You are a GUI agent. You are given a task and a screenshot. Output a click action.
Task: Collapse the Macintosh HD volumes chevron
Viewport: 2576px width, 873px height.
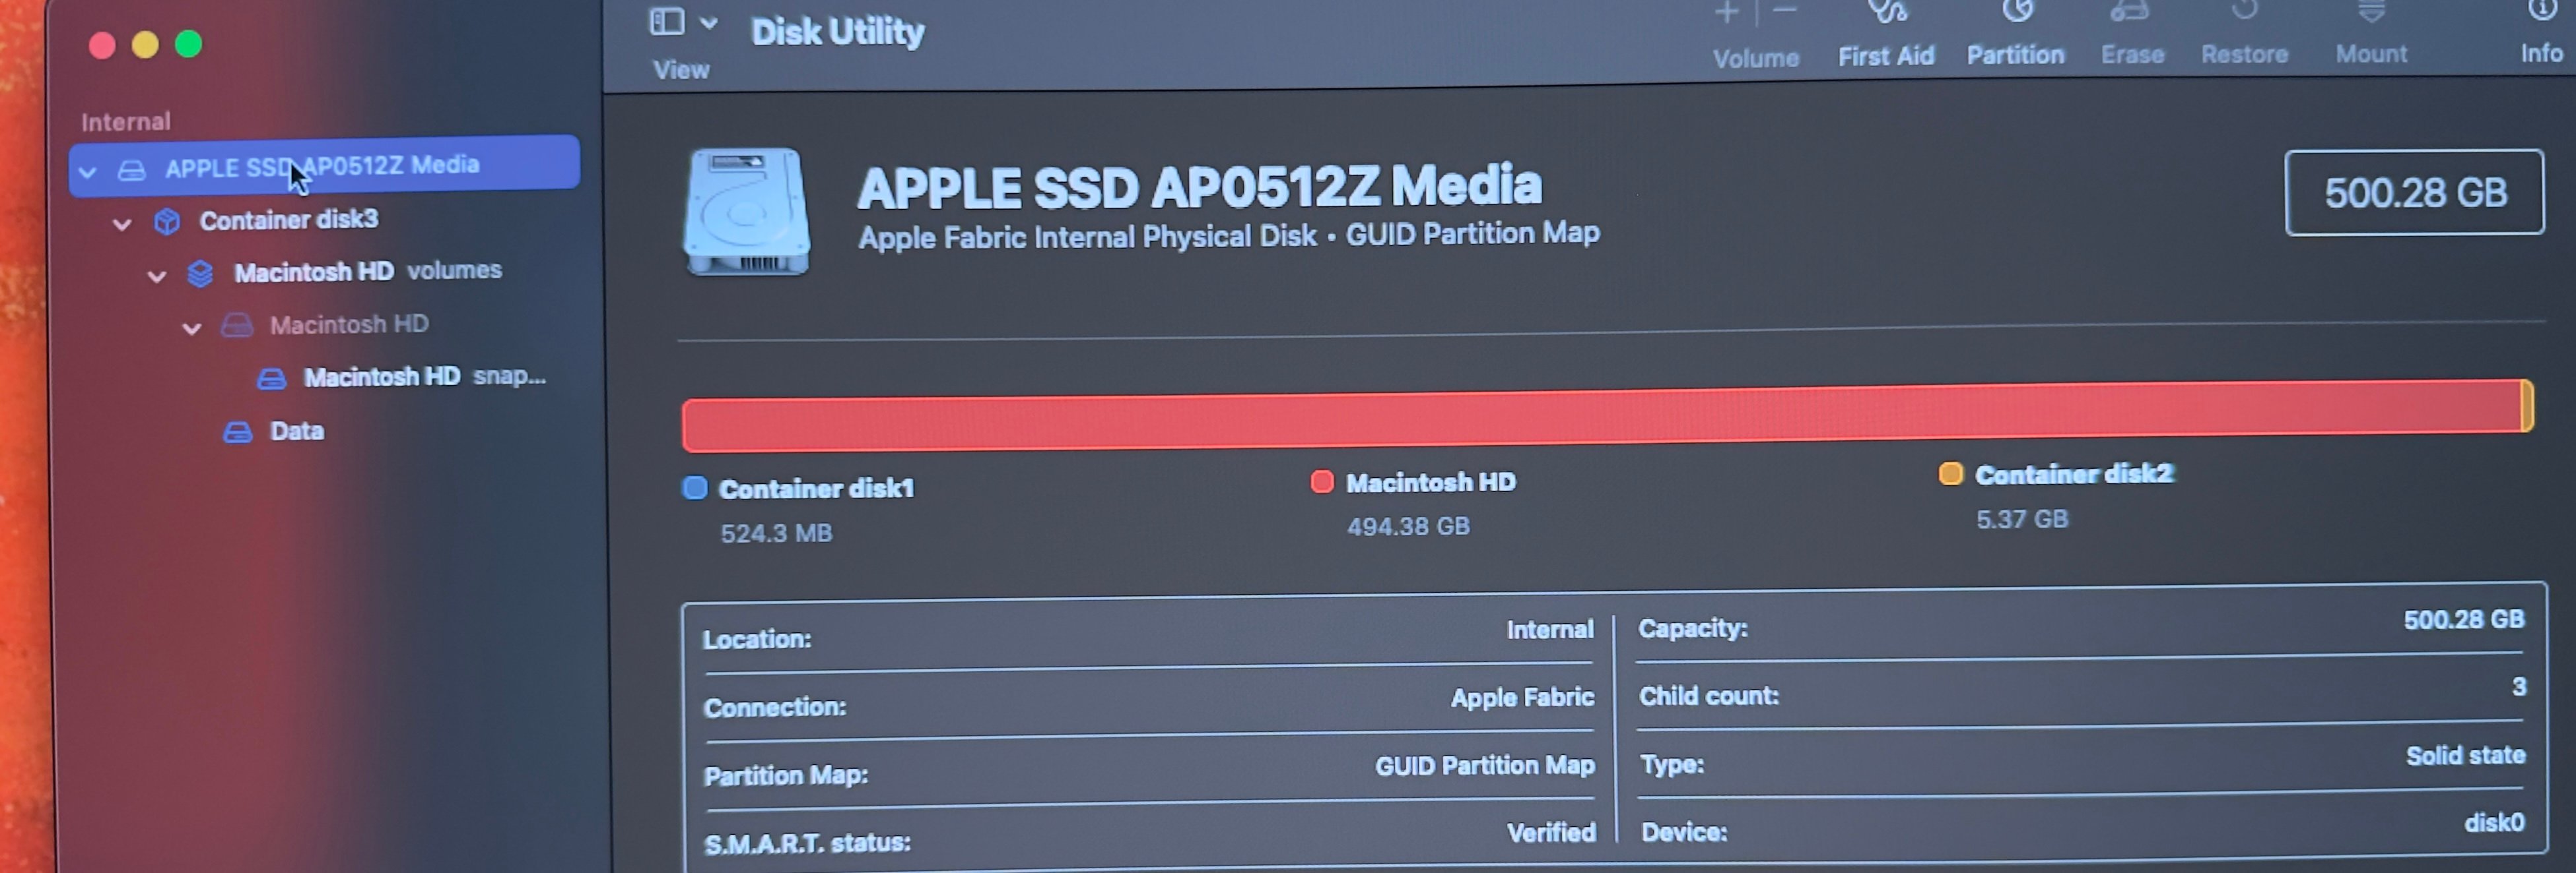(157, 276)
